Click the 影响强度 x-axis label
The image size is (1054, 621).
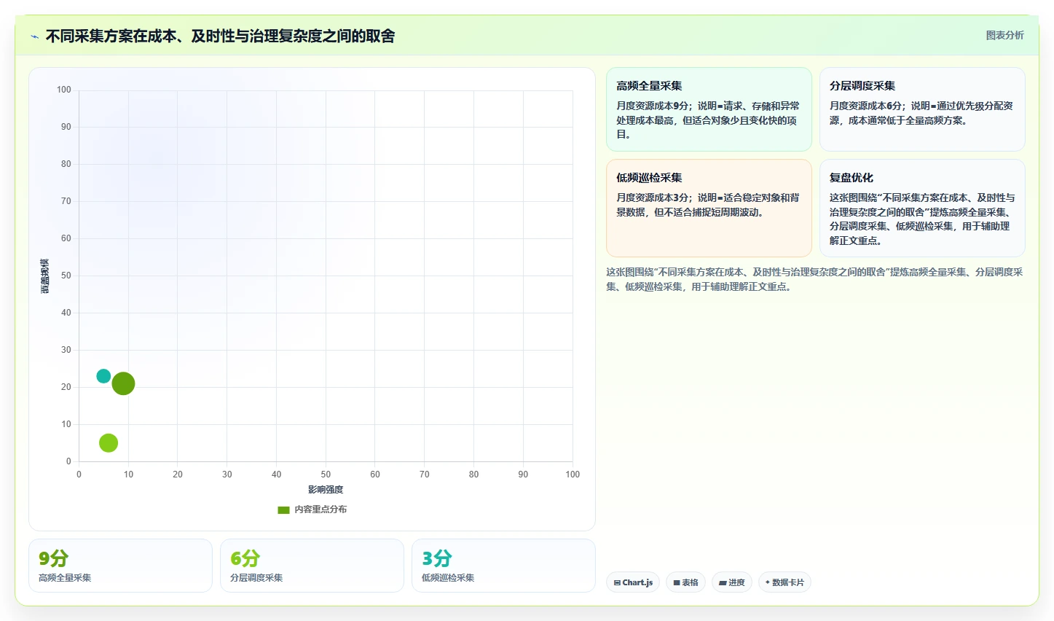click(326, 490)
